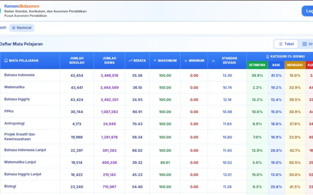The width and height of the screenshot is (313, 195).
Task: Select the Antropologi subject name
Action: [14, 123]
